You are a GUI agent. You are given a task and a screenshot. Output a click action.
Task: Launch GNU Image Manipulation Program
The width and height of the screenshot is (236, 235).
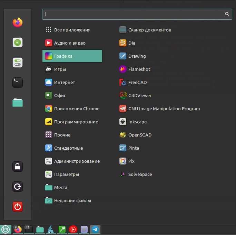[159, 109]
